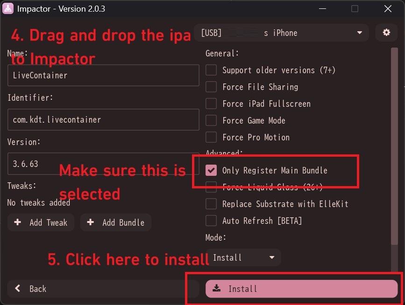Open the Install mode dropdown
405x305 pixels.
coord(243,257)
